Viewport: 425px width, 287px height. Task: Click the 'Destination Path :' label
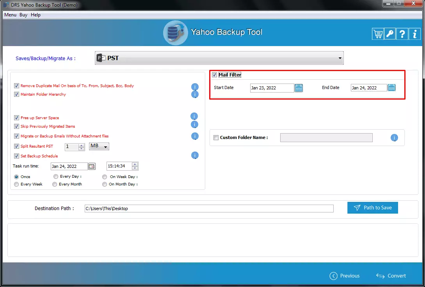pyautogui.click(x=54, y=209)
